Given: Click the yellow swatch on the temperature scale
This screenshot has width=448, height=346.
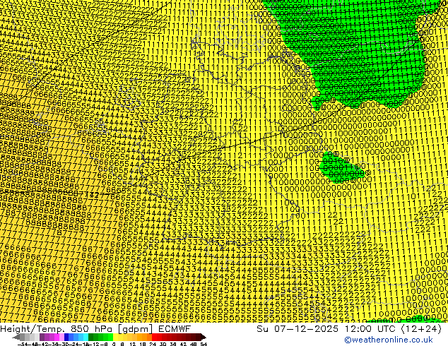Looking at the screenshot, I should pyautogui.click(x=115, y=337).
